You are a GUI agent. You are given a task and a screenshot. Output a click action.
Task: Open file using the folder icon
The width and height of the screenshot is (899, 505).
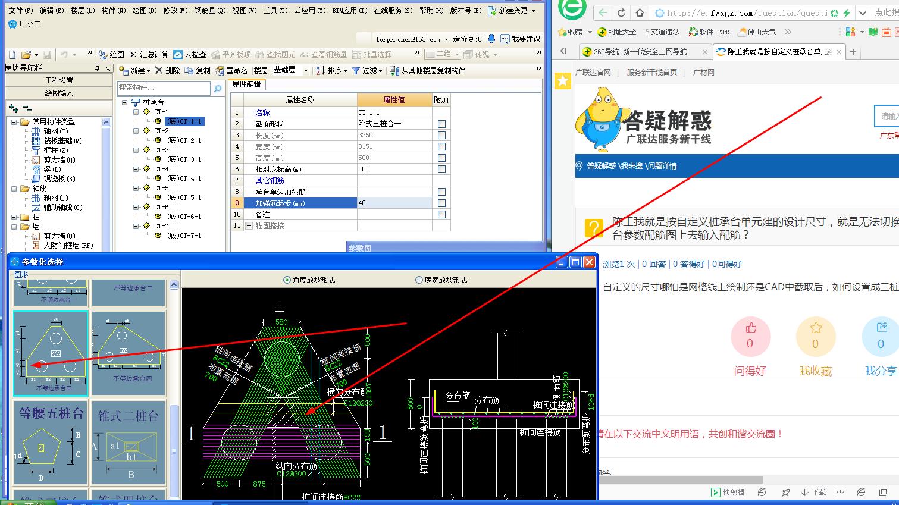pos(26,55)
